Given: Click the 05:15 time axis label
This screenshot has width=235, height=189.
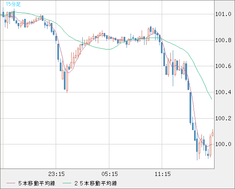Looking at the screenshot, I should (110, 174).
